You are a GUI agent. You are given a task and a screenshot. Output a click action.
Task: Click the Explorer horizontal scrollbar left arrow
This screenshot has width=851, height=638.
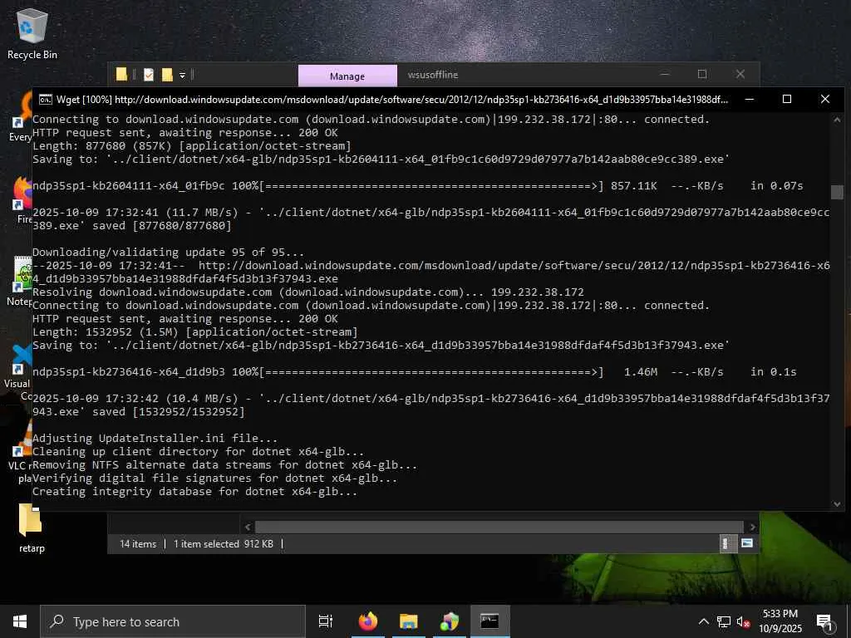tap(248, 527)
